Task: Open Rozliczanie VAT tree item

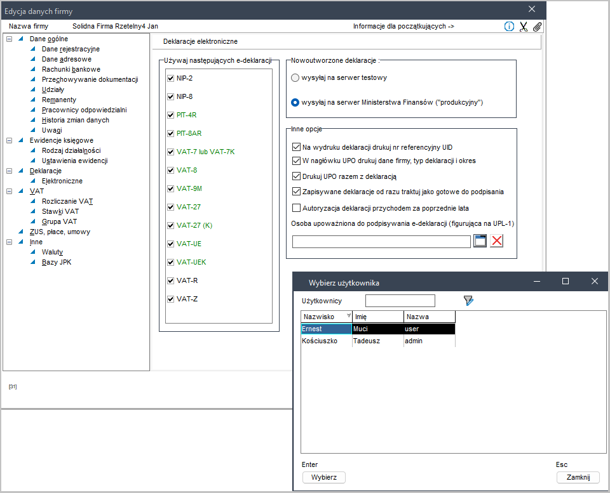Action: (67, 201)
